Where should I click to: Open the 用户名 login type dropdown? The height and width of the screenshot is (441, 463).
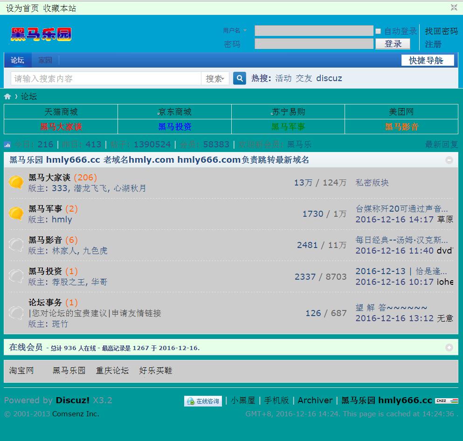pos(235,30)
